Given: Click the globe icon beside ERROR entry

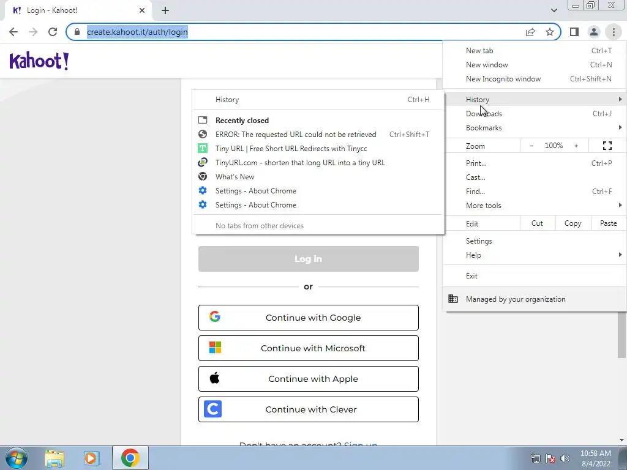Looking at the screenshot, I should click(203, 134).
